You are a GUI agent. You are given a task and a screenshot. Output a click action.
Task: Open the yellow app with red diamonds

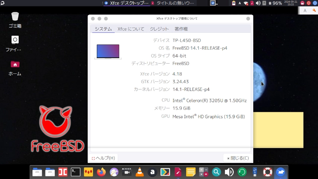(88, 172)
